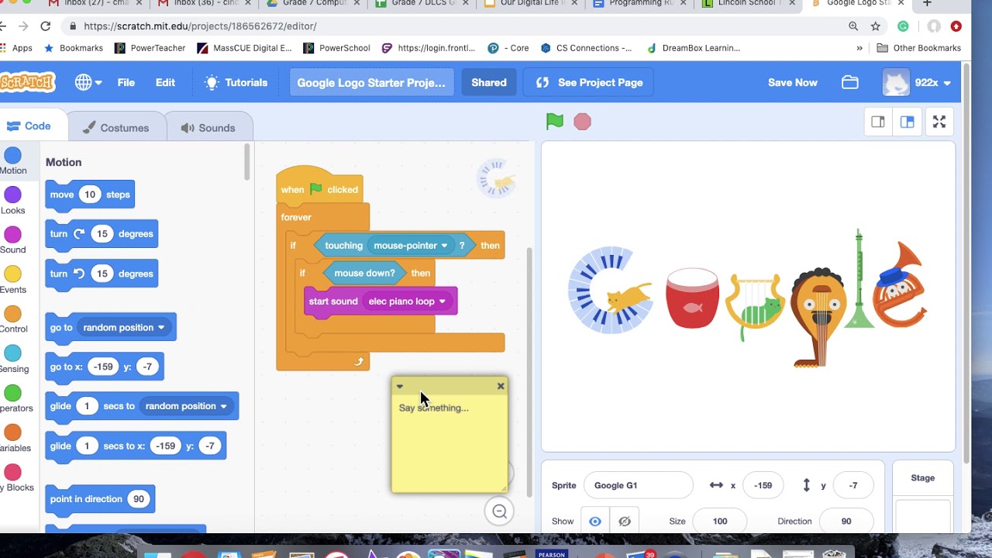The image size is (992, 558).
Task: Click the red stop sign button
Action: pyautogui.click(x=582, y=122)
